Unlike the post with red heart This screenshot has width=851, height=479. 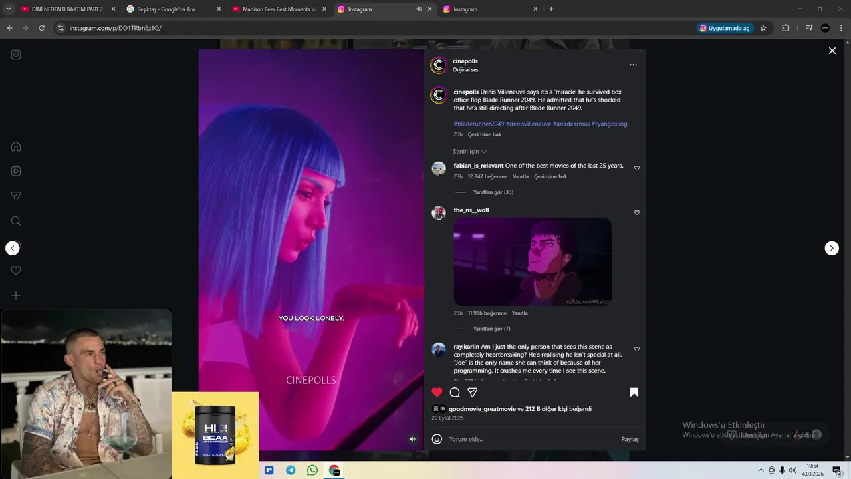coord(437,392)
